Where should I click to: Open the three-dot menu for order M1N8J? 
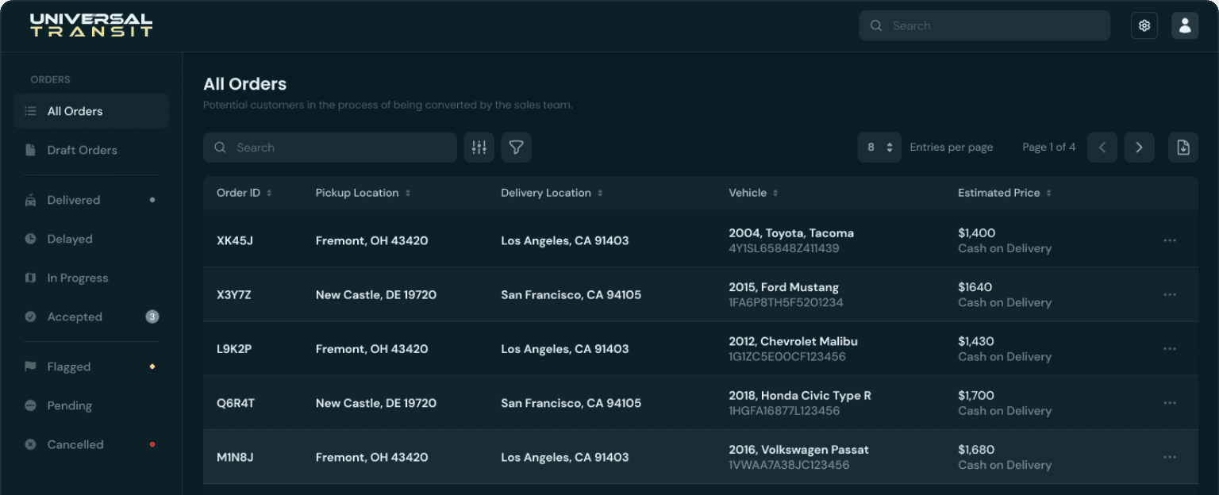[1169, 457]
